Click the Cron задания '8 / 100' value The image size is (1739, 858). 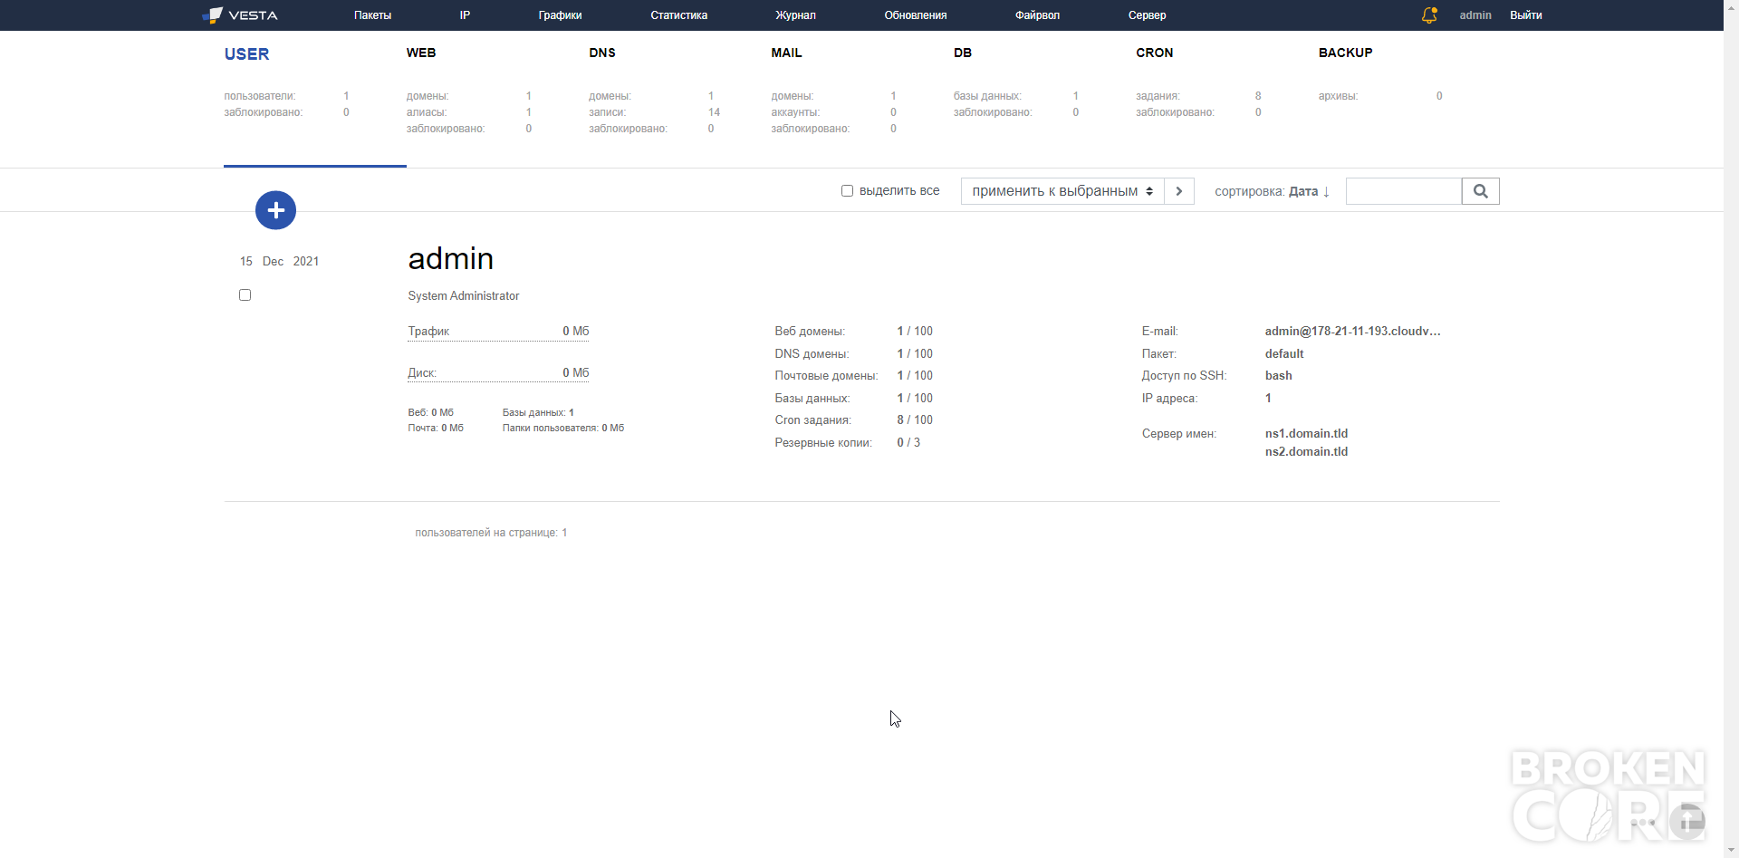click(915, 420)
